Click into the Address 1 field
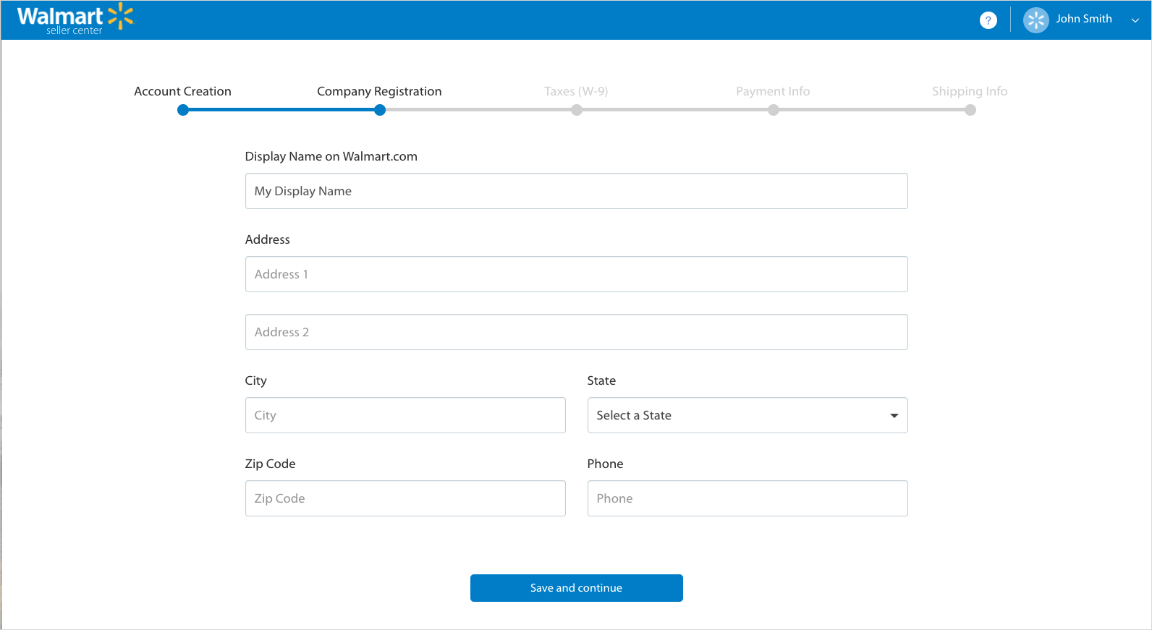 click(576, 274)
